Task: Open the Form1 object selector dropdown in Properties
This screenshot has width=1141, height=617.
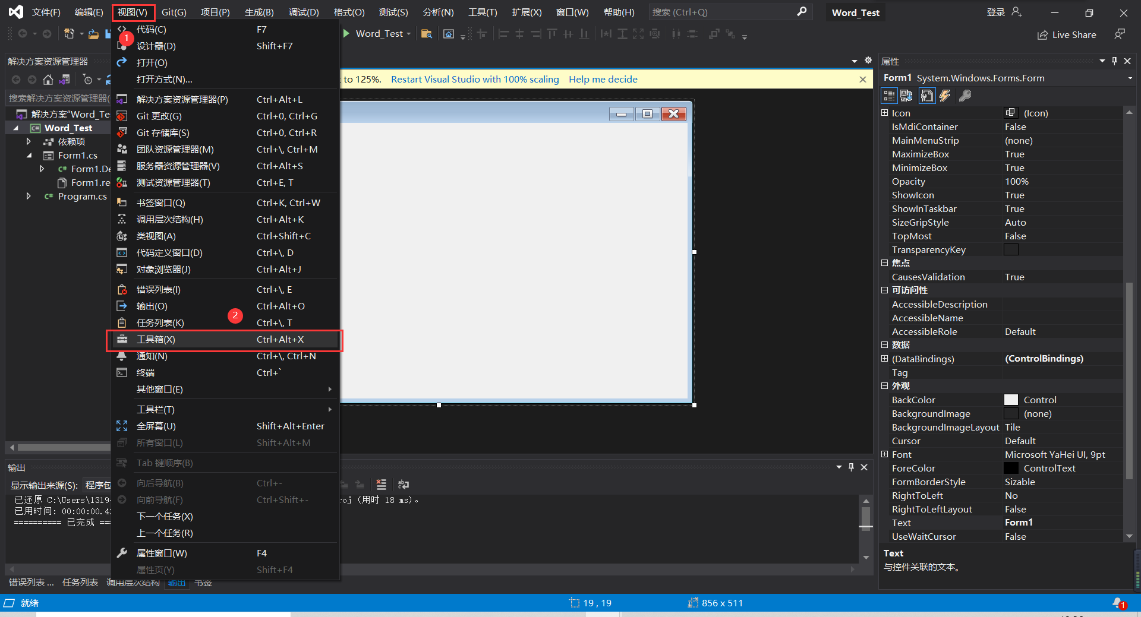Action: point(1130,78)
